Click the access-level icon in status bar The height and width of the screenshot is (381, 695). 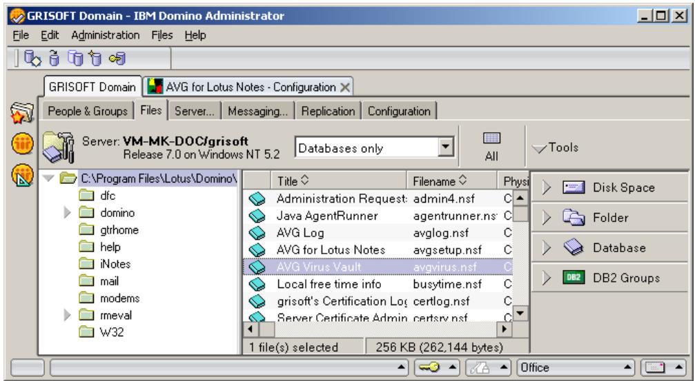480,367
